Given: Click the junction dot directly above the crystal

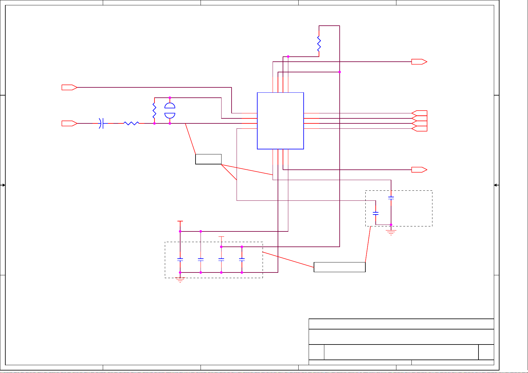Looking at the screenshot, I should (170, 98).
